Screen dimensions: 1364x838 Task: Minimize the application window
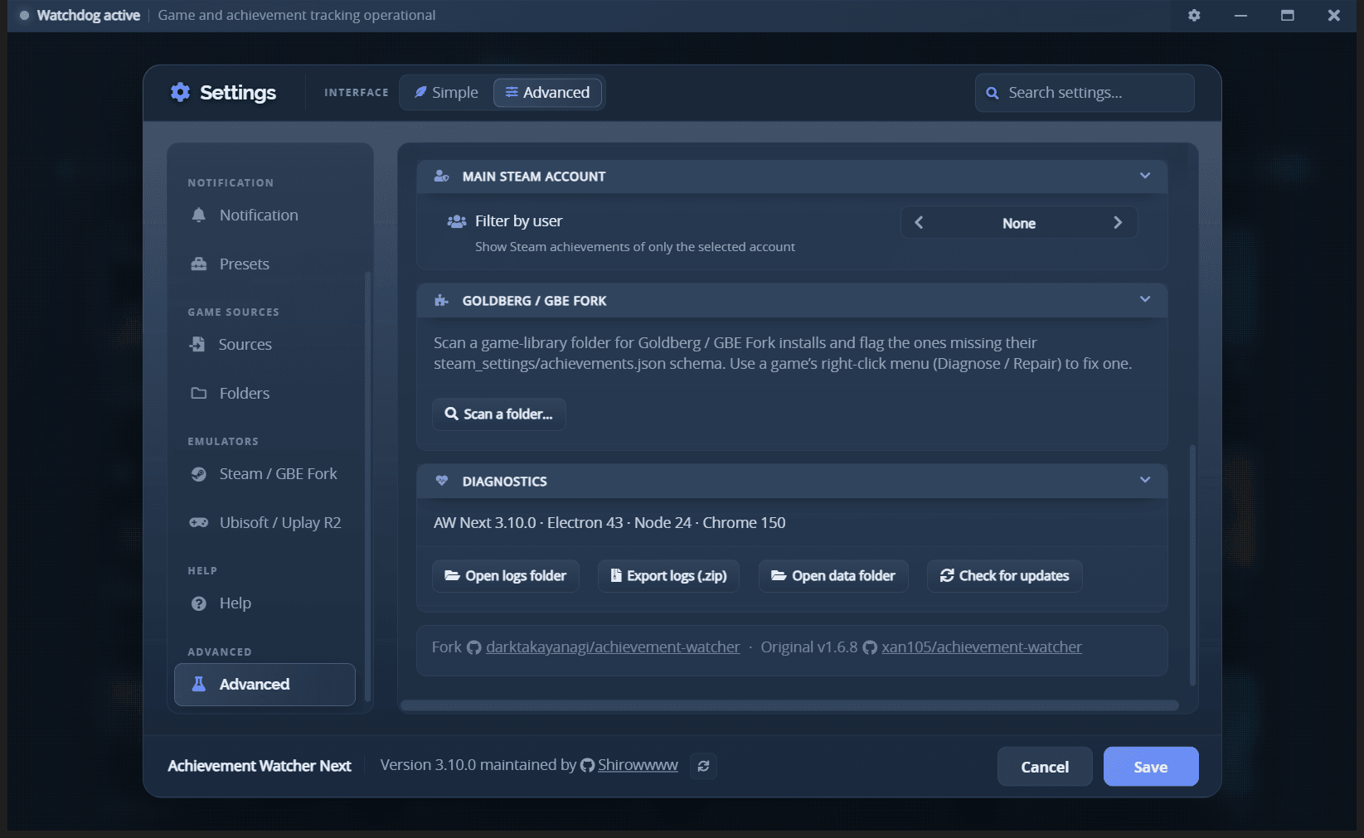(1240, 15)
